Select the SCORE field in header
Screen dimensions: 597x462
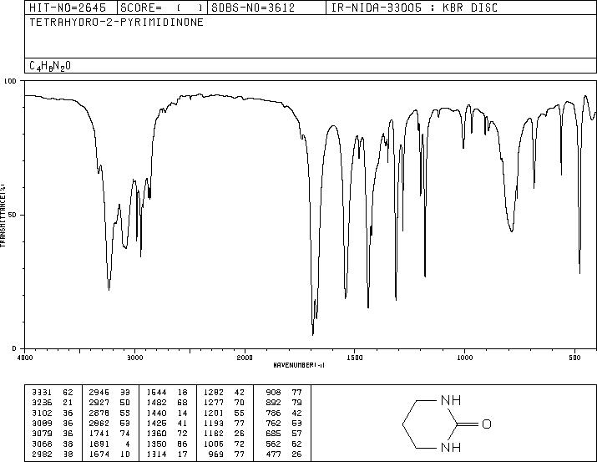(161, 8)
